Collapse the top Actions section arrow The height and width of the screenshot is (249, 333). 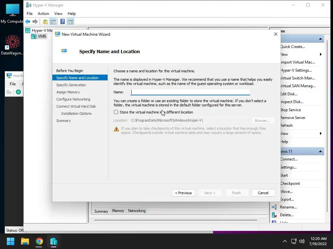(320, 39)
